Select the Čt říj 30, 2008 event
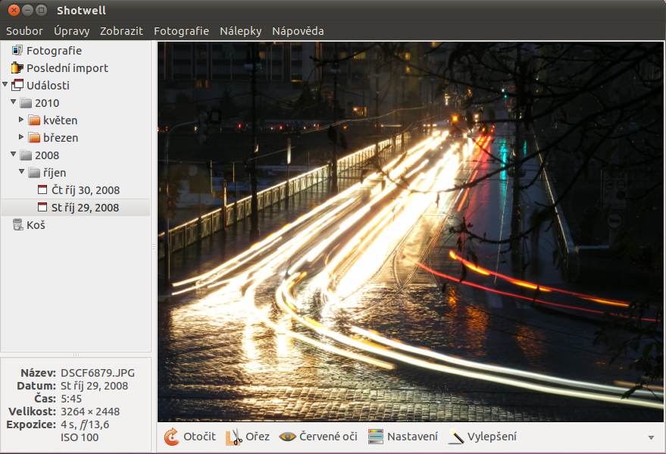This screenshot has height=454, width=666. 86,189
